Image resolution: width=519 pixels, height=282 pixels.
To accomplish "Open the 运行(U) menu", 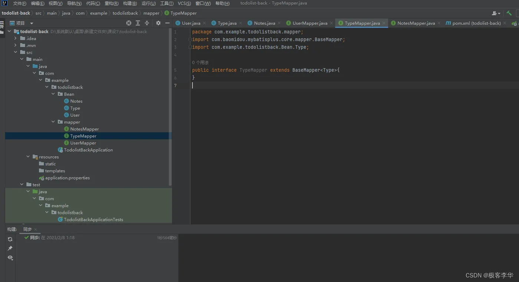I will [149, 3].
